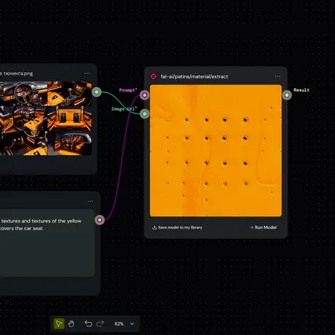Viewport: 335px width, 335px height.
Task: Select the Prompt input port
Action: pos(144,95)
